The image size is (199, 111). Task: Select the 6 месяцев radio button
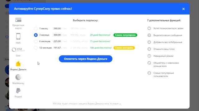point(36,41)
